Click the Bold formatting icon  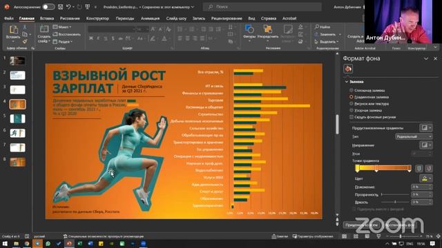point(91,39)
